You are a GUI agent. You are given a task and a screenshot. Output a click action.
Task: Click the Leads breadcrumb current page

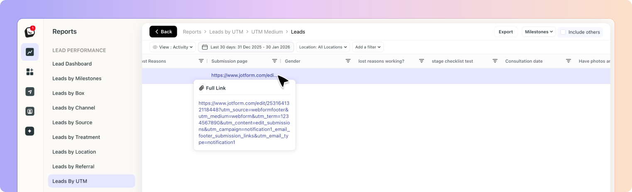tap(298, 32)
